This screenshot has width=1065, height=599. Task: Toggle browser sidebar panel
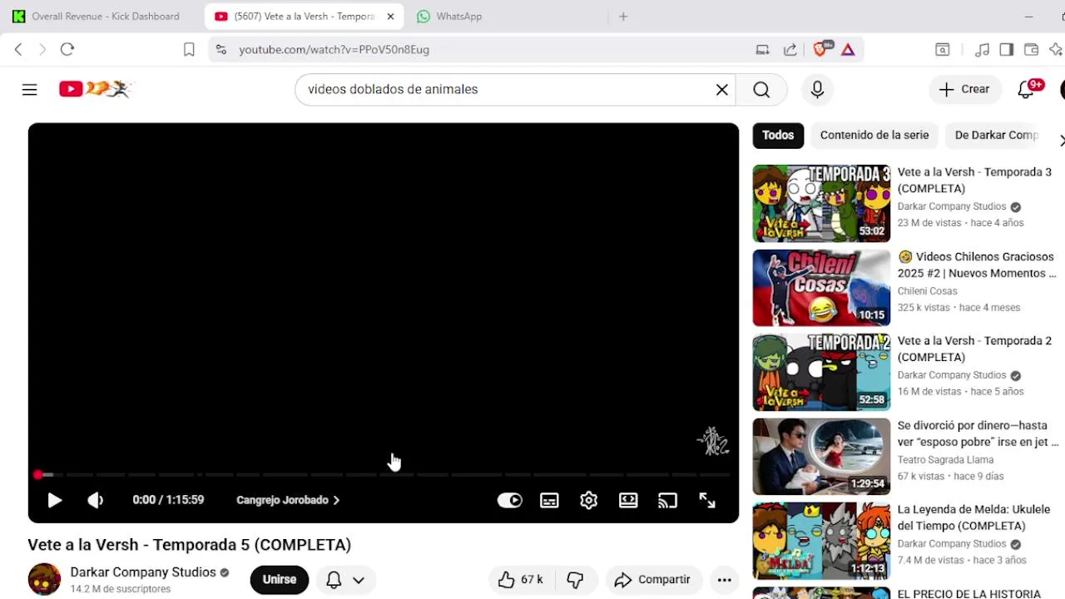(1007, 50)
